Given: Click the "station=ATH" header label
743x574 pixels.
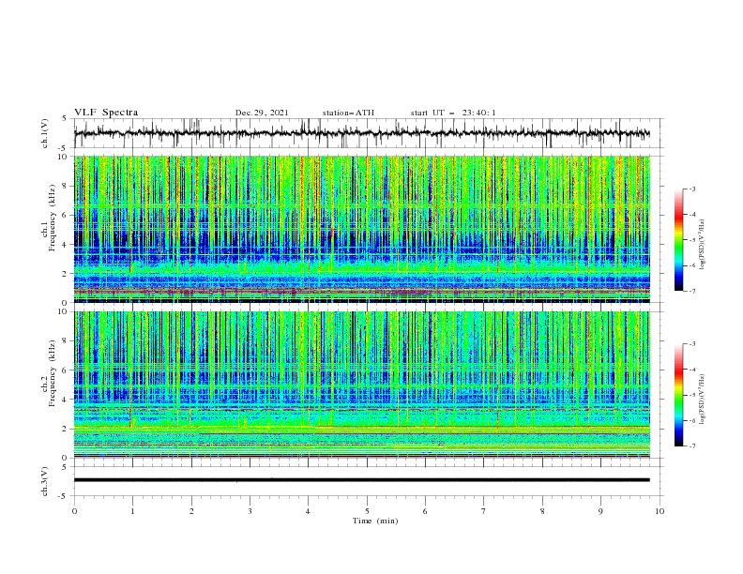Looking at the screenshot, I should click(348, 113).
